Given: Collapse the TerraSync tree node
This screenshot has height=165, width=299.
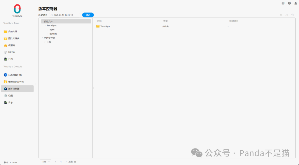Looking at the screenshot, I should pos(45,25).
